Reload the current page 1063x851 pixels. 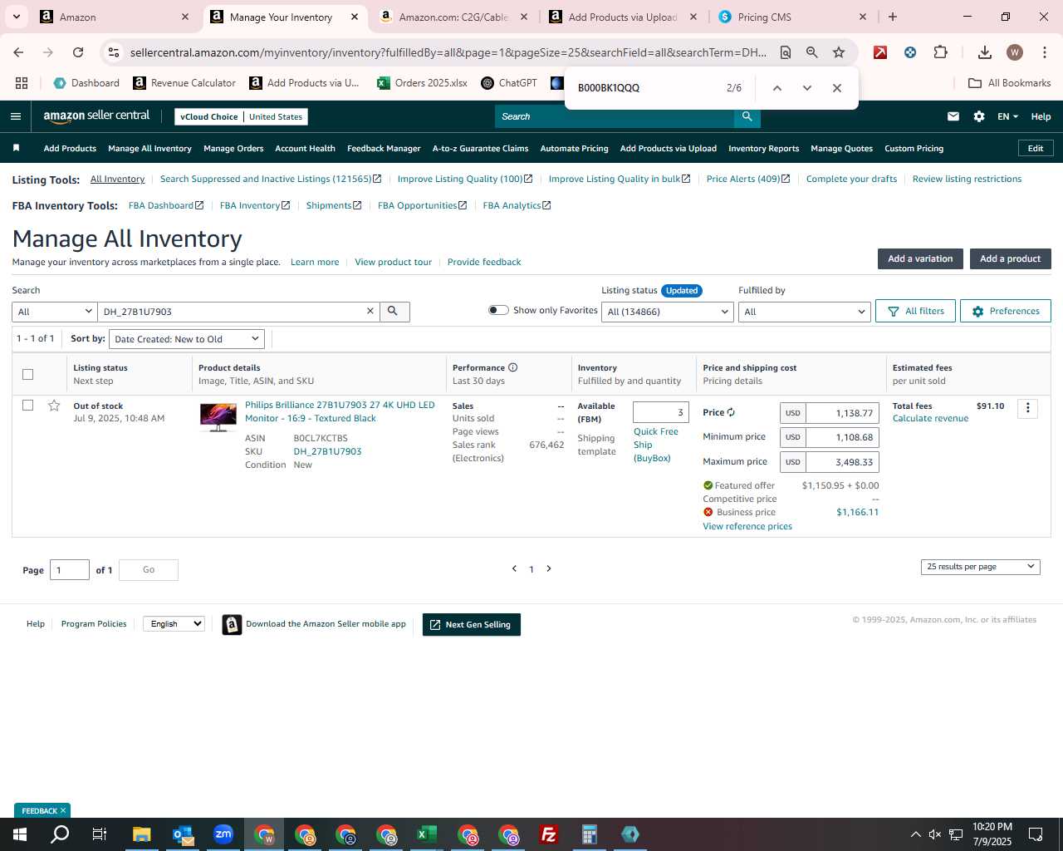78,52
